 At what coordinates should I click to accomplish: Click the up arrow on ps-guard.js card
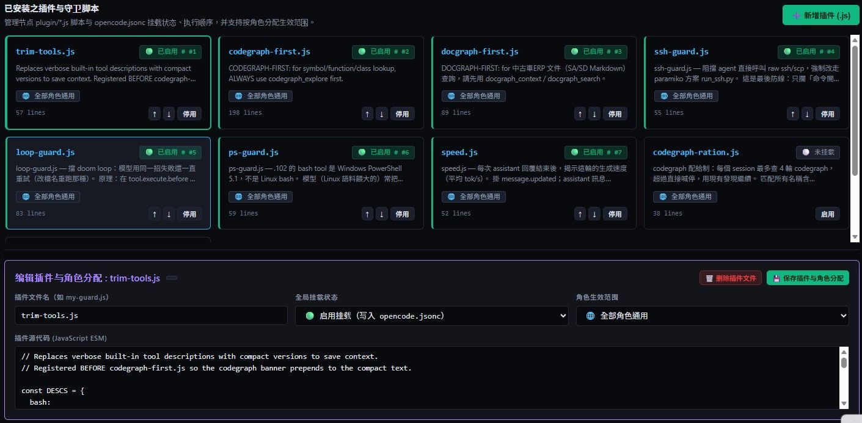(x=367, y=214)
